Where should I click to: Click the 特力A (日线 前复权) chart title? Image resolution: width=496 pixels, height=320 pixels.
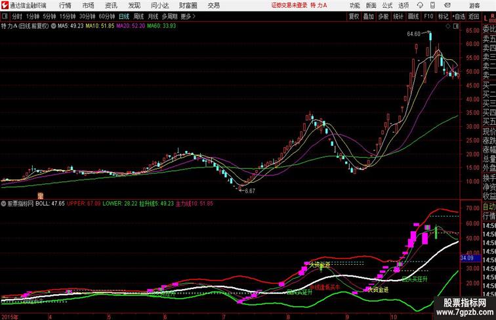pos(25,26)
